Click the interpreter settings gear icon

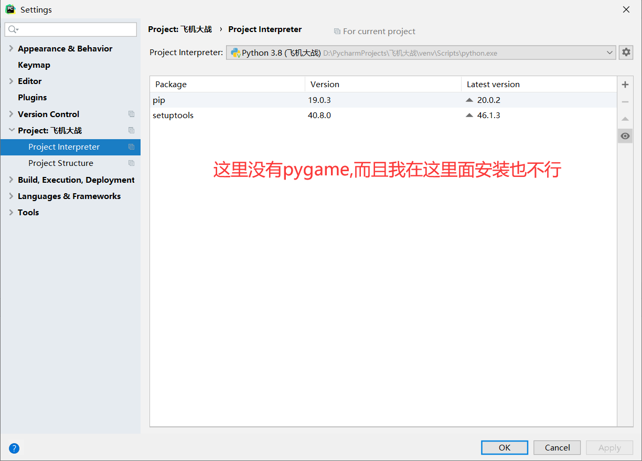(626, 53)
